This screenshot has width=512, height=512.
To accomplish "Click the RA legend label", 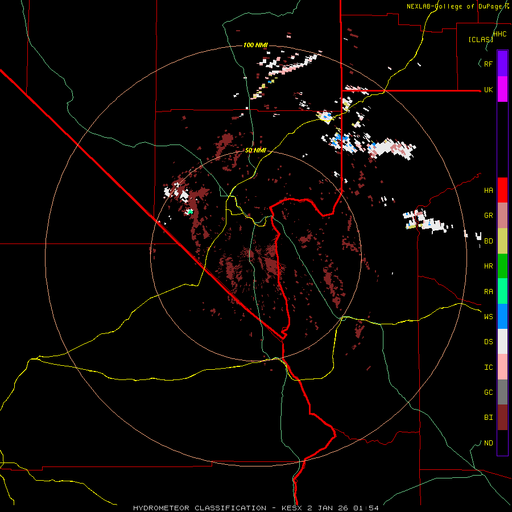I will click(488, 292).
